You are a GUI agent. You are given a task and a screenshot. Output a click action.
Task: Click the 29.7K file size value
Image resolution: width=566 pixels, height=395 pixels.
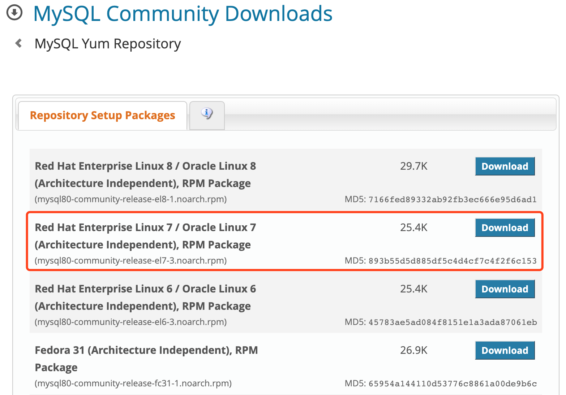click(414, 166)
